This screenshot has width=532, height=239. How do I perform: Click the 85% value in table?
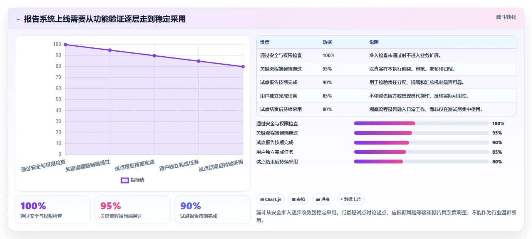click(327, 96)
